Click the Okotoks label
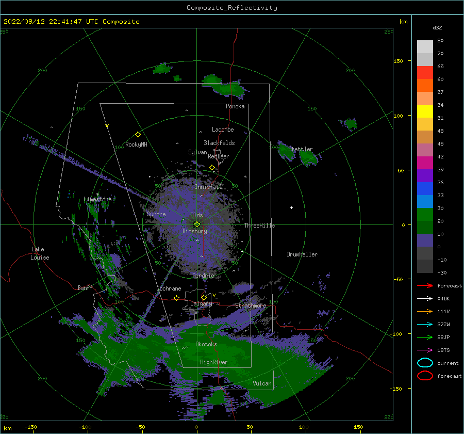 point(206,344)
